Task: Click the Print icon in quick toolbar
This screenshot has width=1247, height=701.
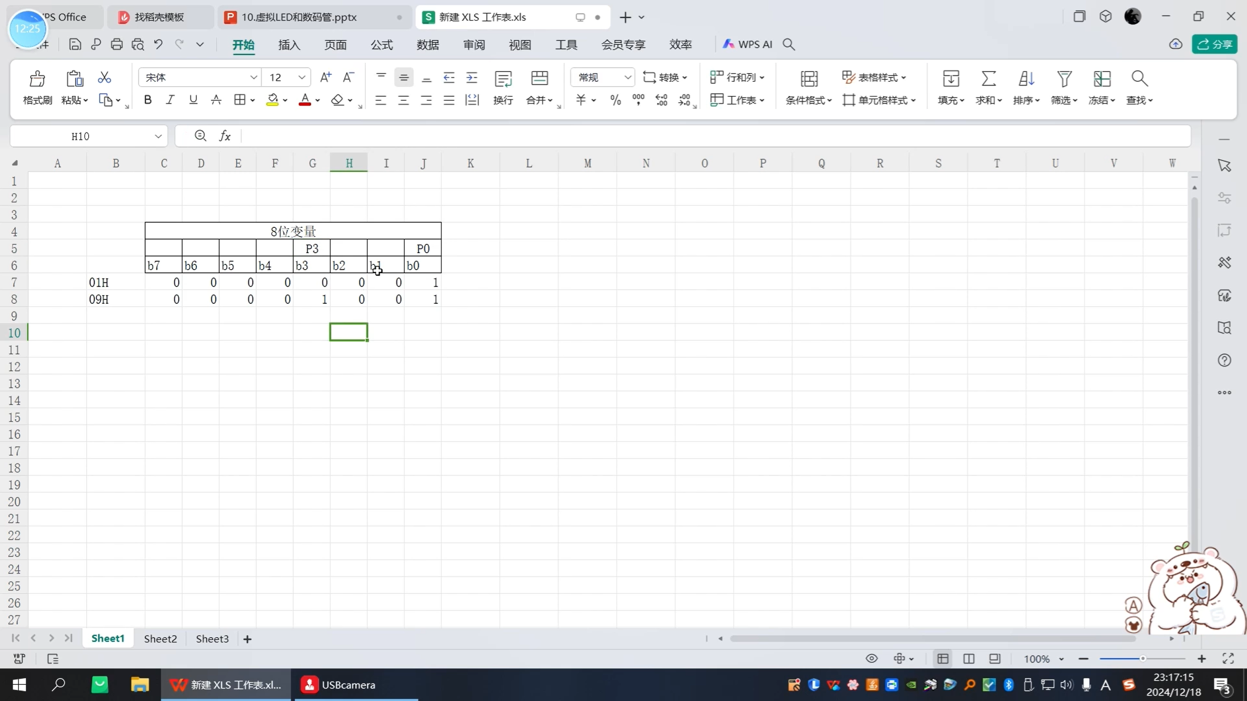Action: point(116,45)
